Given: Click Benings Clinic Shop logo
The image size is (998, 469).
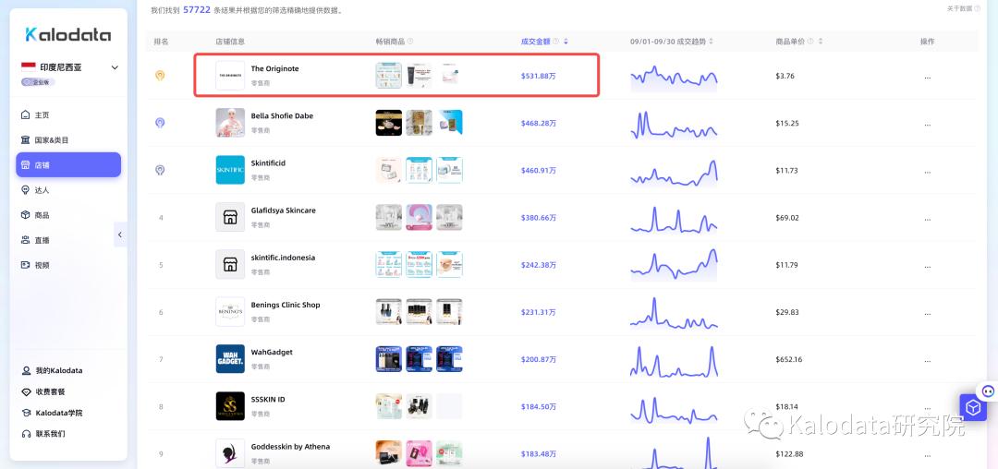Looking at the screenshot, I should (230, 312).
